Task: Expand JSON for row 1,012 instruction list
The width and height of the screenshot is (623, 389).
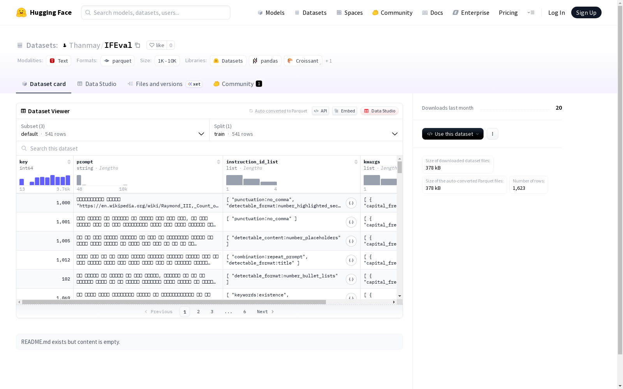Action: (x=351, y=260)
